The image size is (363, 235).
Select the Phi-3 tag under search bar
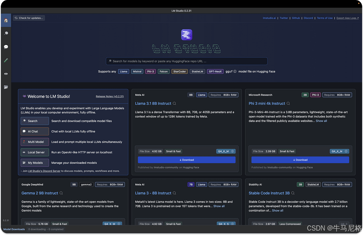point(151,72)
